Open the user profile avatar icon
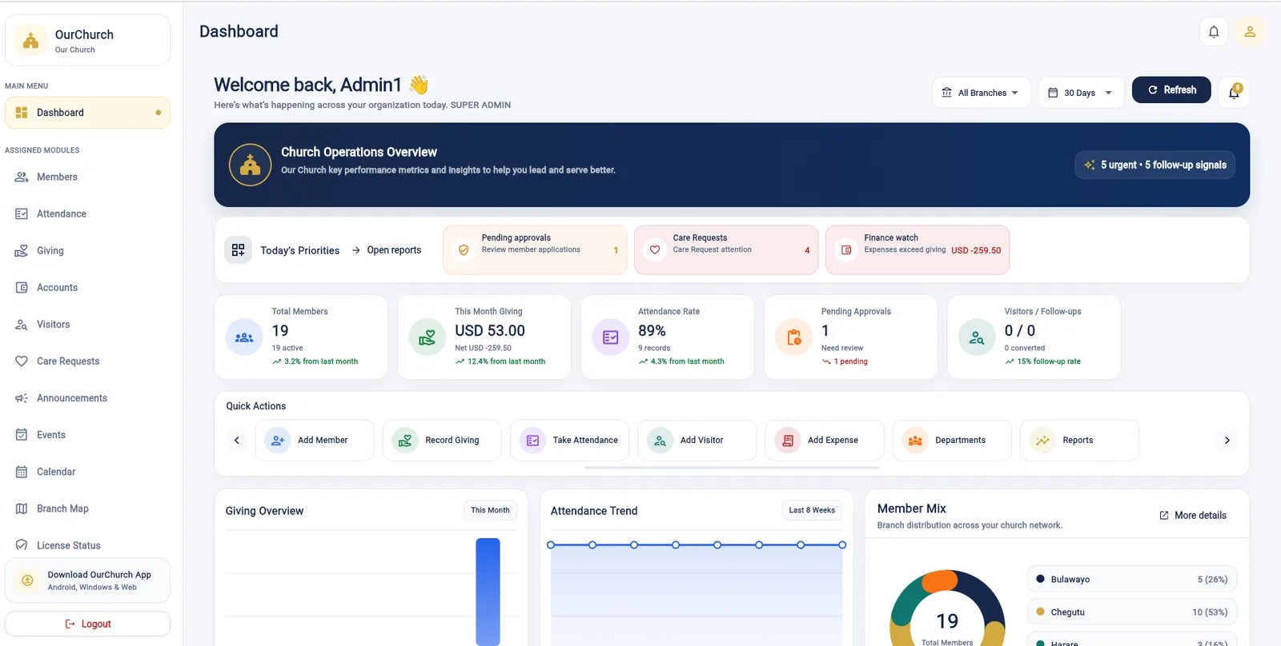 point(1250,32)
